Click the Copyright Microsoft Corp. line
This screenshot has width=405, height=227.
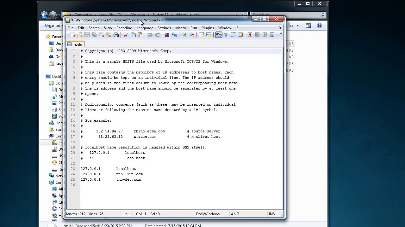point(182,51)
